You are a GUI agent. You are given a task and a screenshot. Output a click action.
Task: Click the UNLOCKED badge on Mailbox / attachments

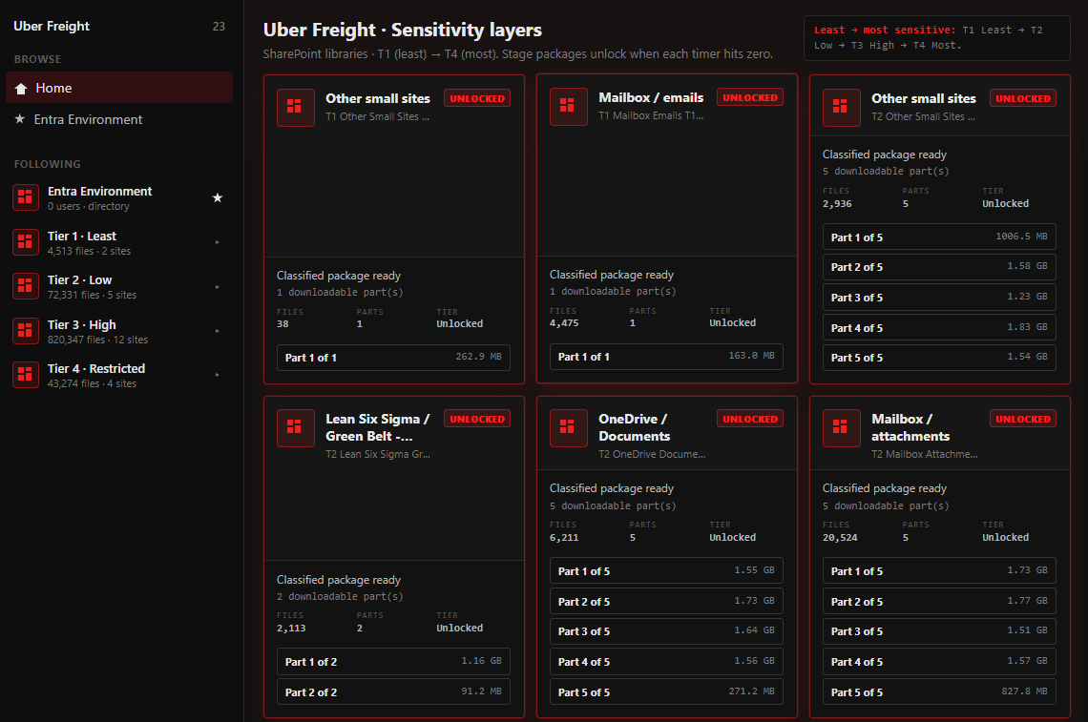coord(1023,419)
